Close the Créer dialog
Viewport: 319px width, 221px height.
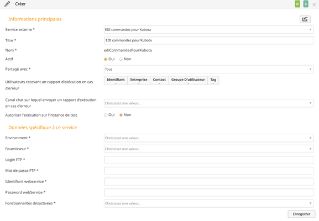coord(314,4)
